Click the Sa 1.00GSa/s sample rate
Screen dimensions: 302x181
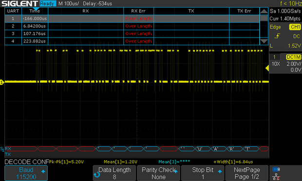285,11
